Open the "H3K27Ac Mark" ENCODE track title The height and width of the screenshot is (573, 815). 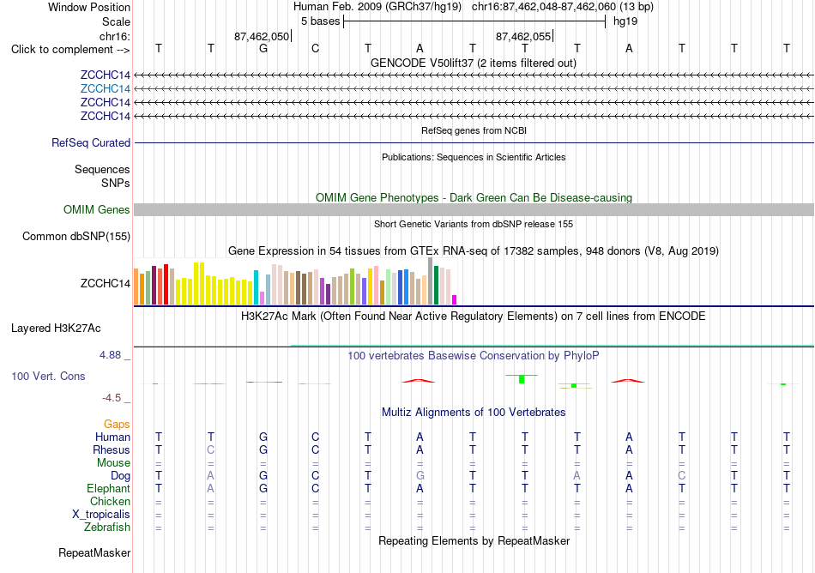click(x=473, y=317)
